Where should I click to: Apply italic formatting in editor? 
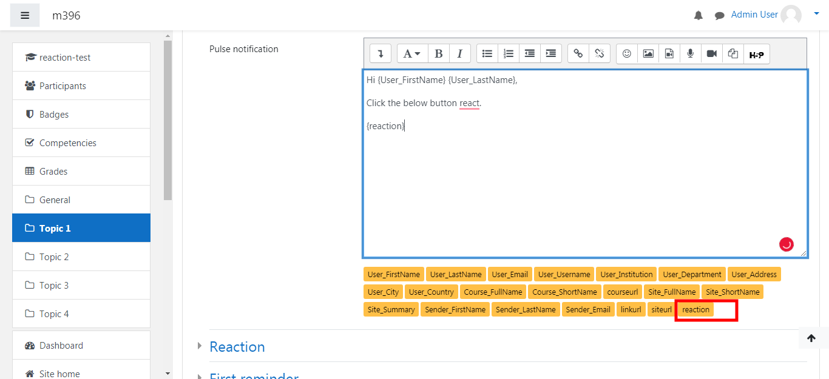pyautogui.click(x=459, y=54)
